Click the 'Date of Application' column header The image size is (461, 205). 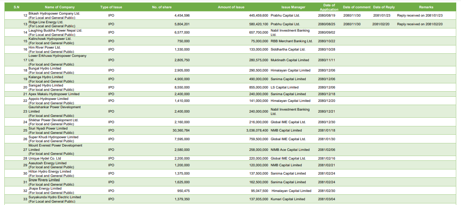[329, 7]
